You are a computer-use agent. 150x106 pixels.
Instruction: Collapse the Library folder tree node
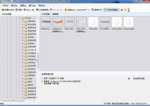coord(20,18)
